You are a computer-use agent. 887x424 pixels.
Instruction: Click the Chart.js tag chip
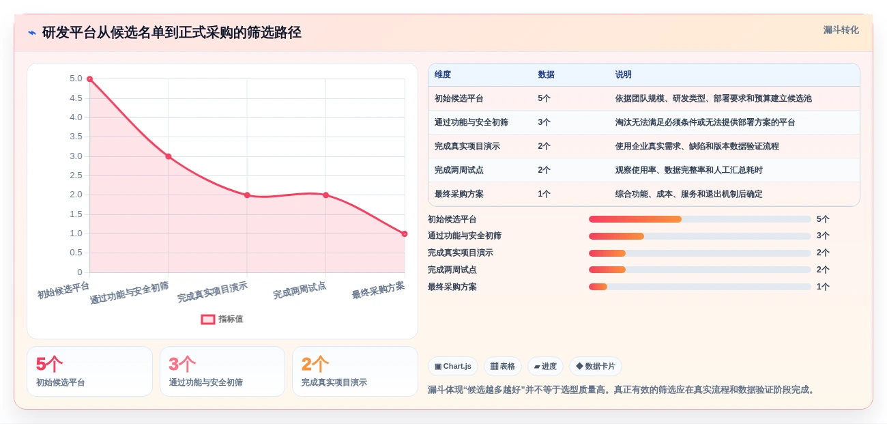point(453,367)
